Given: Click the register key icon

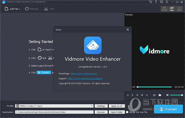Looking at the screenshot, I should click(156, 2).
